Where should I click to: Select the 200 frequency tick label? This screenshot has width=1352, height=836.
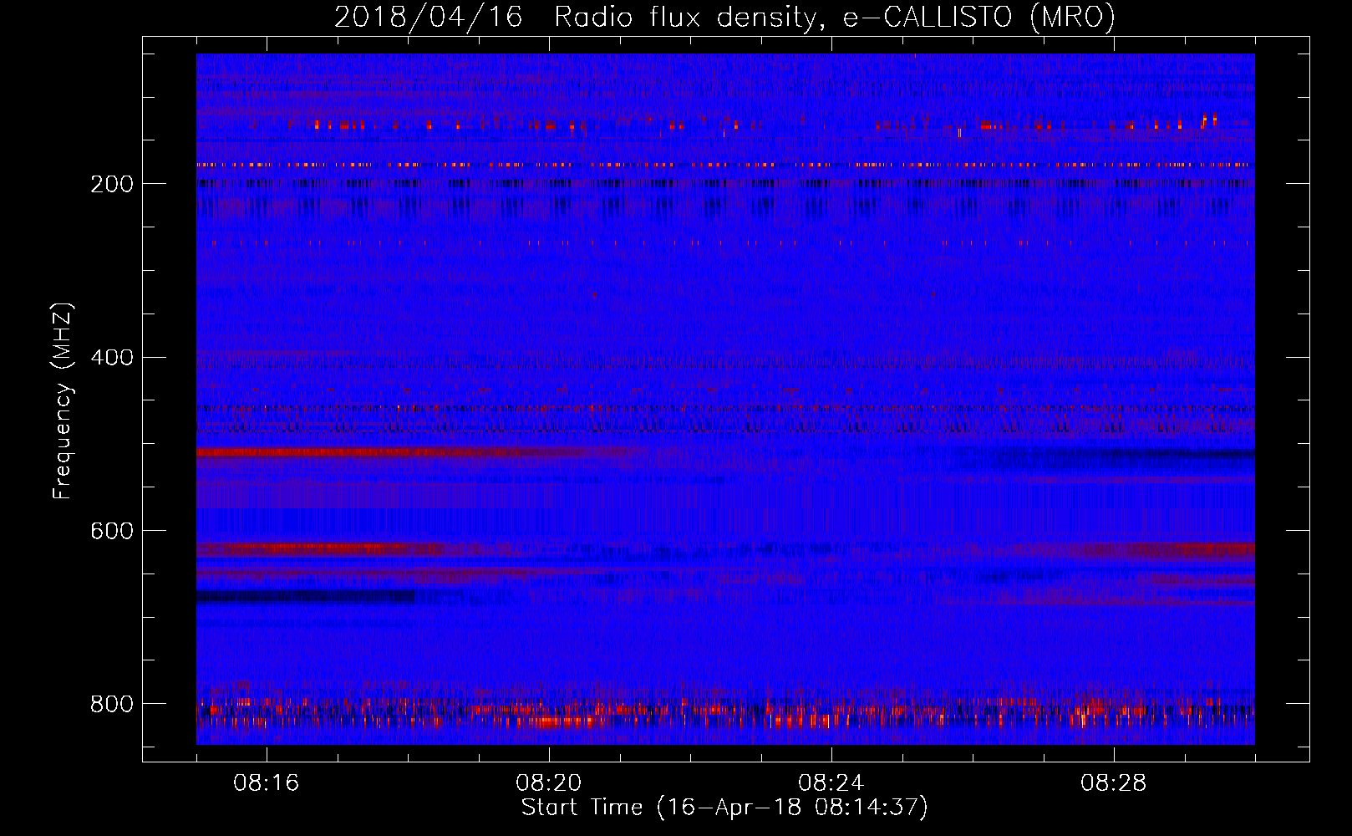click(112, 184)
